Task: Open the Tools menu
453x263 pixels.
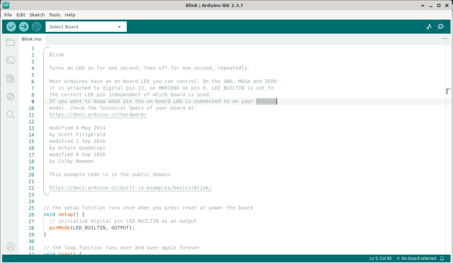Action: pyautogui.click(x=54, y=15)
